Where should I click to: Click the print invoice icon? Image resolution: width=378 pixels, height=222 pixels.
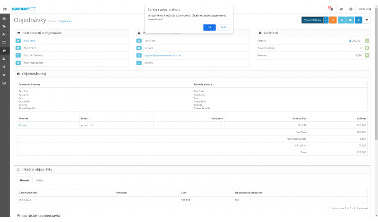tap(342, 20)
